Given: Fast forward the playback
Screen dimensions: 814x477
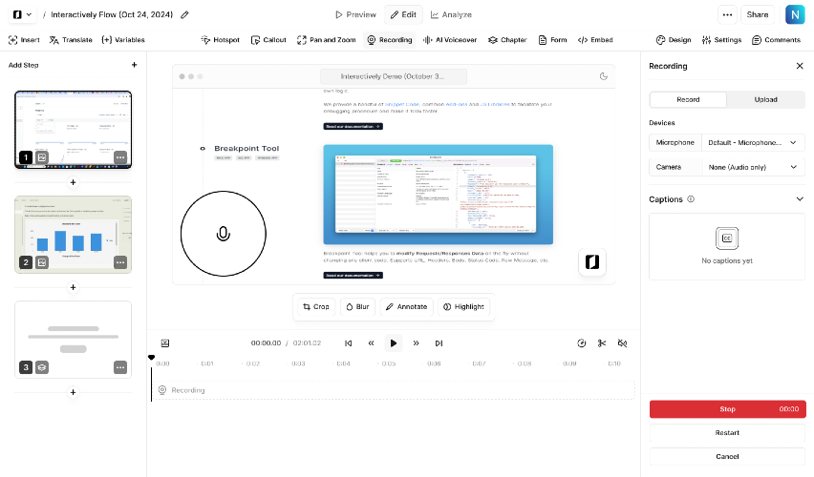Looking at the screenshot, I should 416,343.
